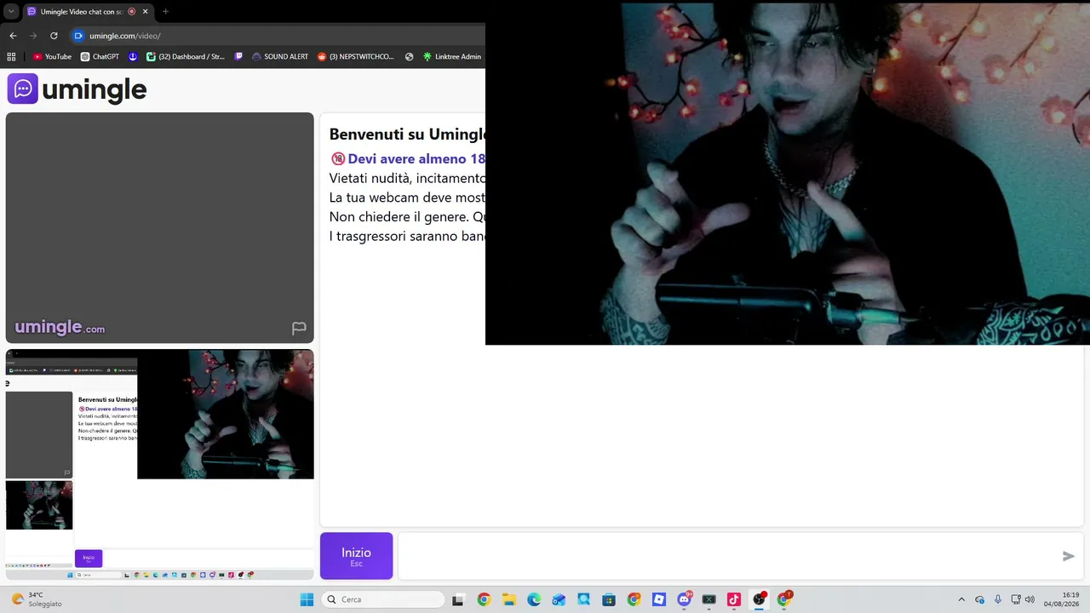Open Microsoft Store from taskbar
Screen dimensions: 1090x613
(x=609, y=599)
